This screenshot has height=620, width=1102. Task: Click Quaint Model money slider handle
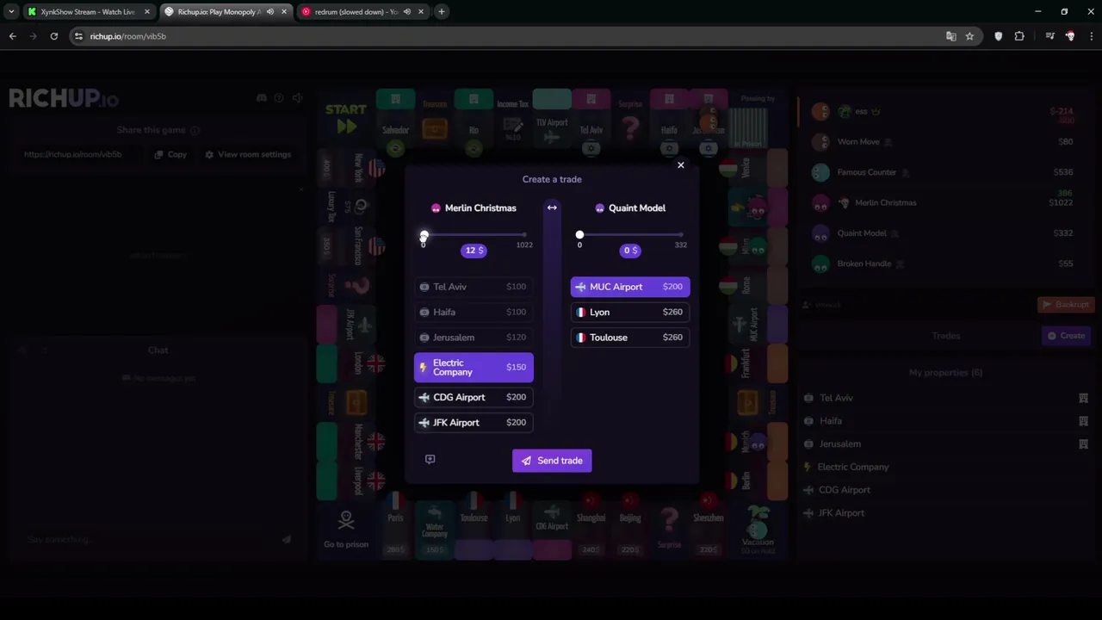(579, 234)
